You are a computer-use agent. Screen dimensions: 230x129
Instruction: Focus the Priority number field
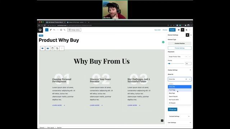coord(188,63)
